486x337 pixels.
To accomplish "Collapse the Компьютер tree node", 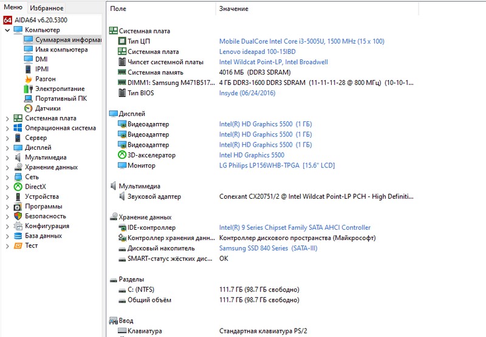I will point(7,30).
